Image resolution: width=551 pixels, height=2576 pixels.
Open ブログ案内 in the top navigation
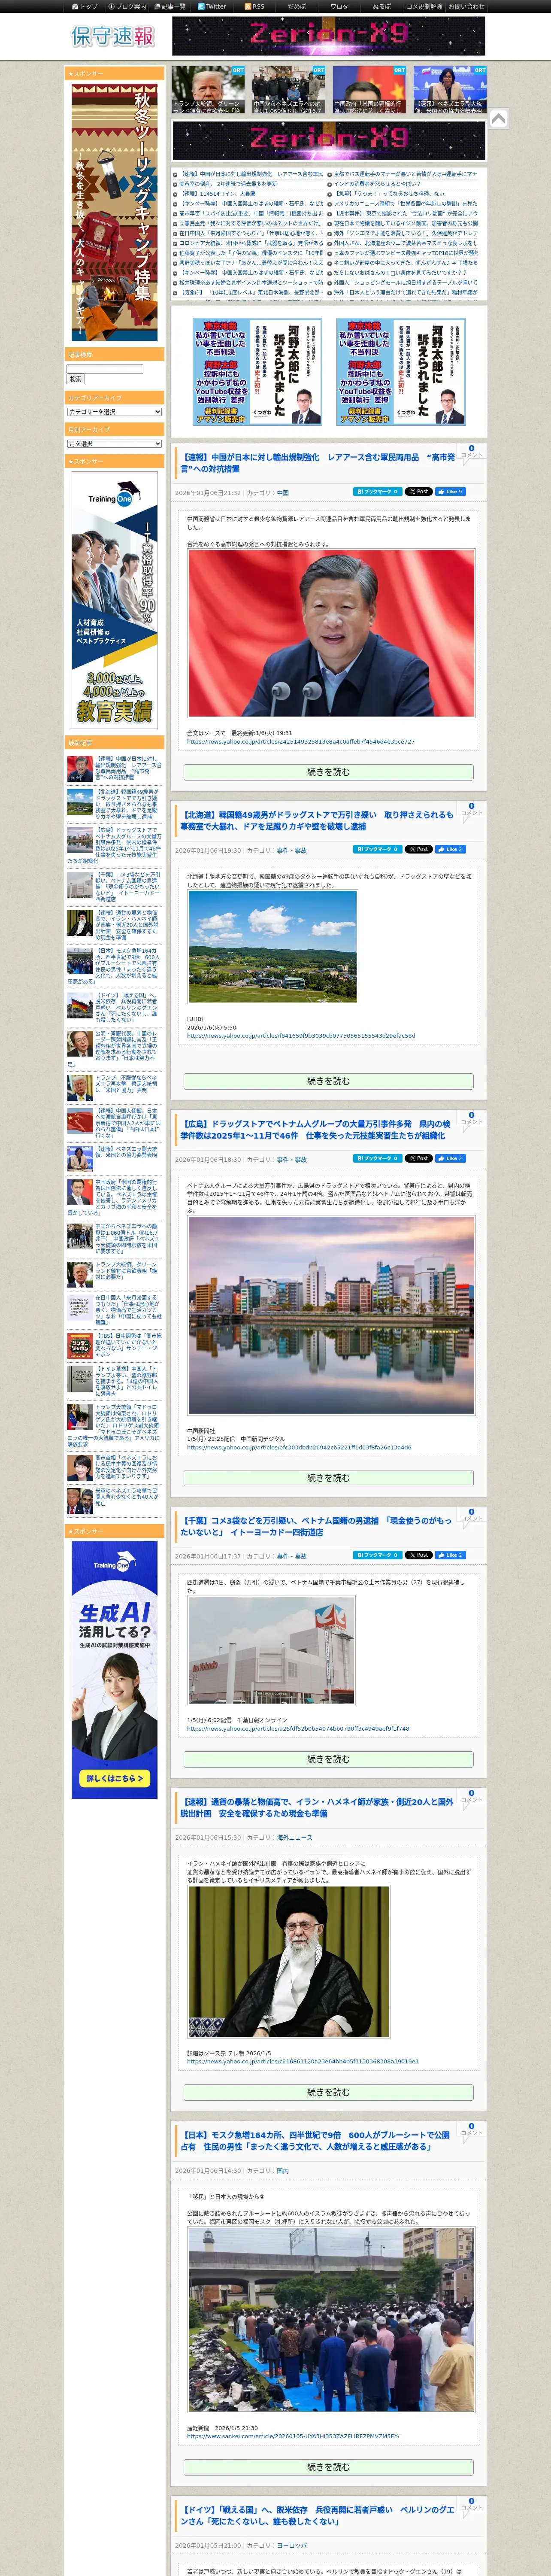tap(127, 6)
